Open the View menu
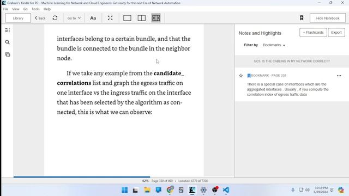The height and width of the screenshot is (196, 349). tap(16, 9)
